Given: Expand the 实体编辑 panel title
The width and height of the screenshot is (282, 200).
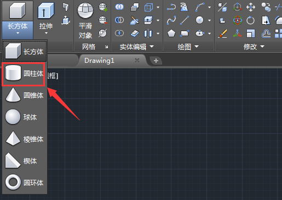Looking at the screenshot, I should pyautogui.click(x=137, y=47).
